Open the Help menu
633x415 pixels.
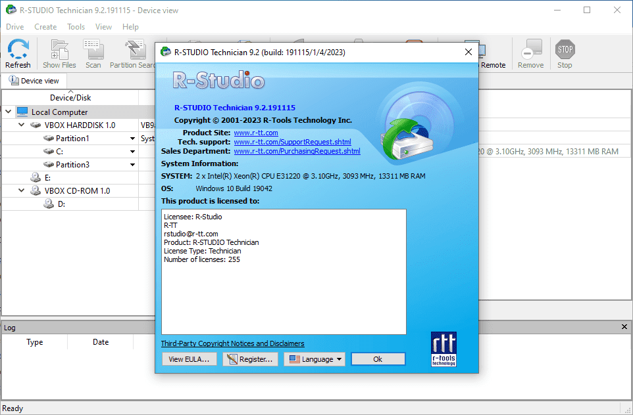click(x=130, y=27)
